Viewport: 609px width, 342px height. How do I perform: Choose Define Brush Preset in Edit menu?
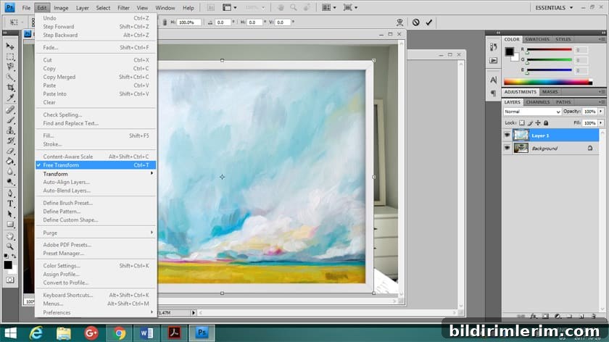(96, 203)
